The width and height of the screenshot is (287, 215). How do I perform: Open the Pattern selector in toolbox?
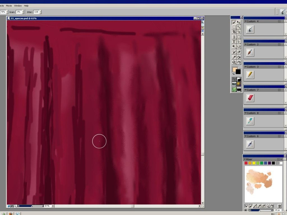234,84
